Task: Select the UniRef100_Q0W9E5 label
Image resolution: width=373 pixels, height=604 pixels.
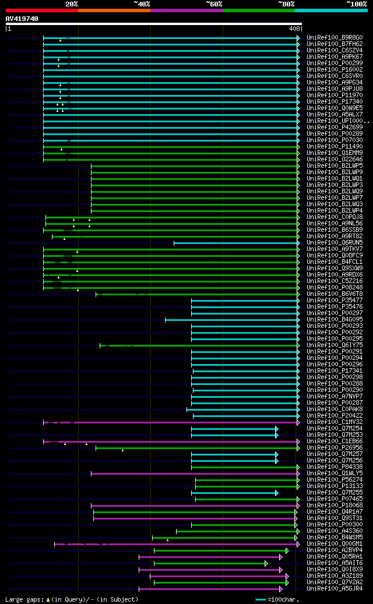Action: [335, 108]
